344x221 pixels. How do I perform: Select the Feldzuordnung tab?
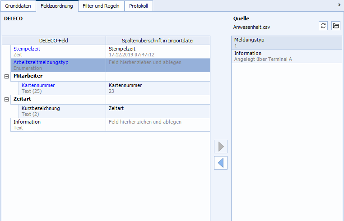click(x=57, y=6)
